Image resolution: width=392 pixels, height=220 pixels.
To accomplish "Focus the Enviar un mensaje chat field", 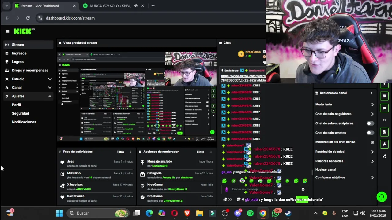I will (265, 189).
